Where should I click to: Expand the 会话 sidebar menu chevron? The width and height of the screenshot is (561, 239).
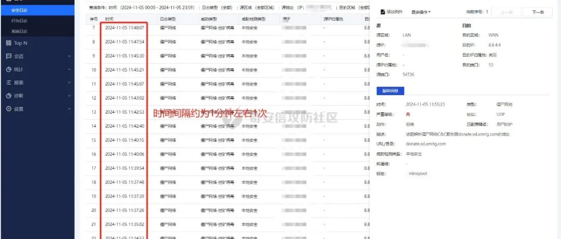tap(69, 56)
